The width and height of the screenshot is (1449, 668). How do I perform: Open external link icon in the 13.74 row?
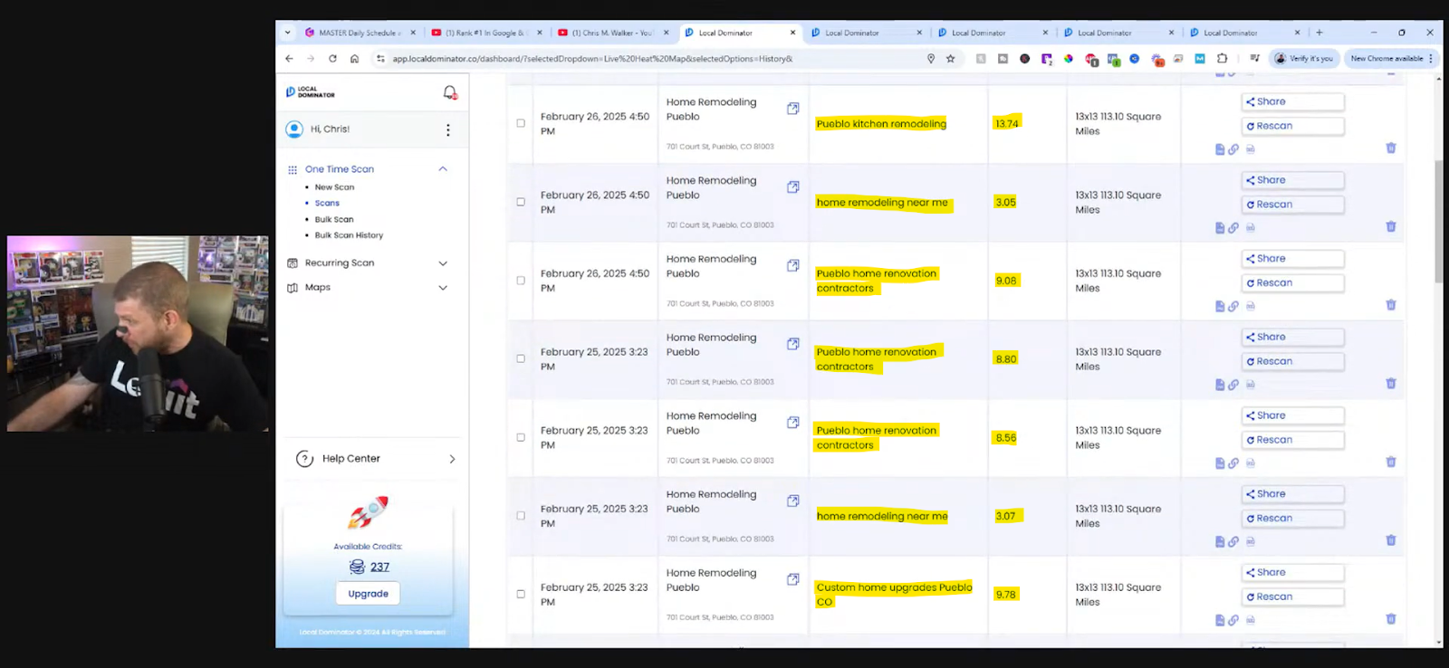pos(792,109)
